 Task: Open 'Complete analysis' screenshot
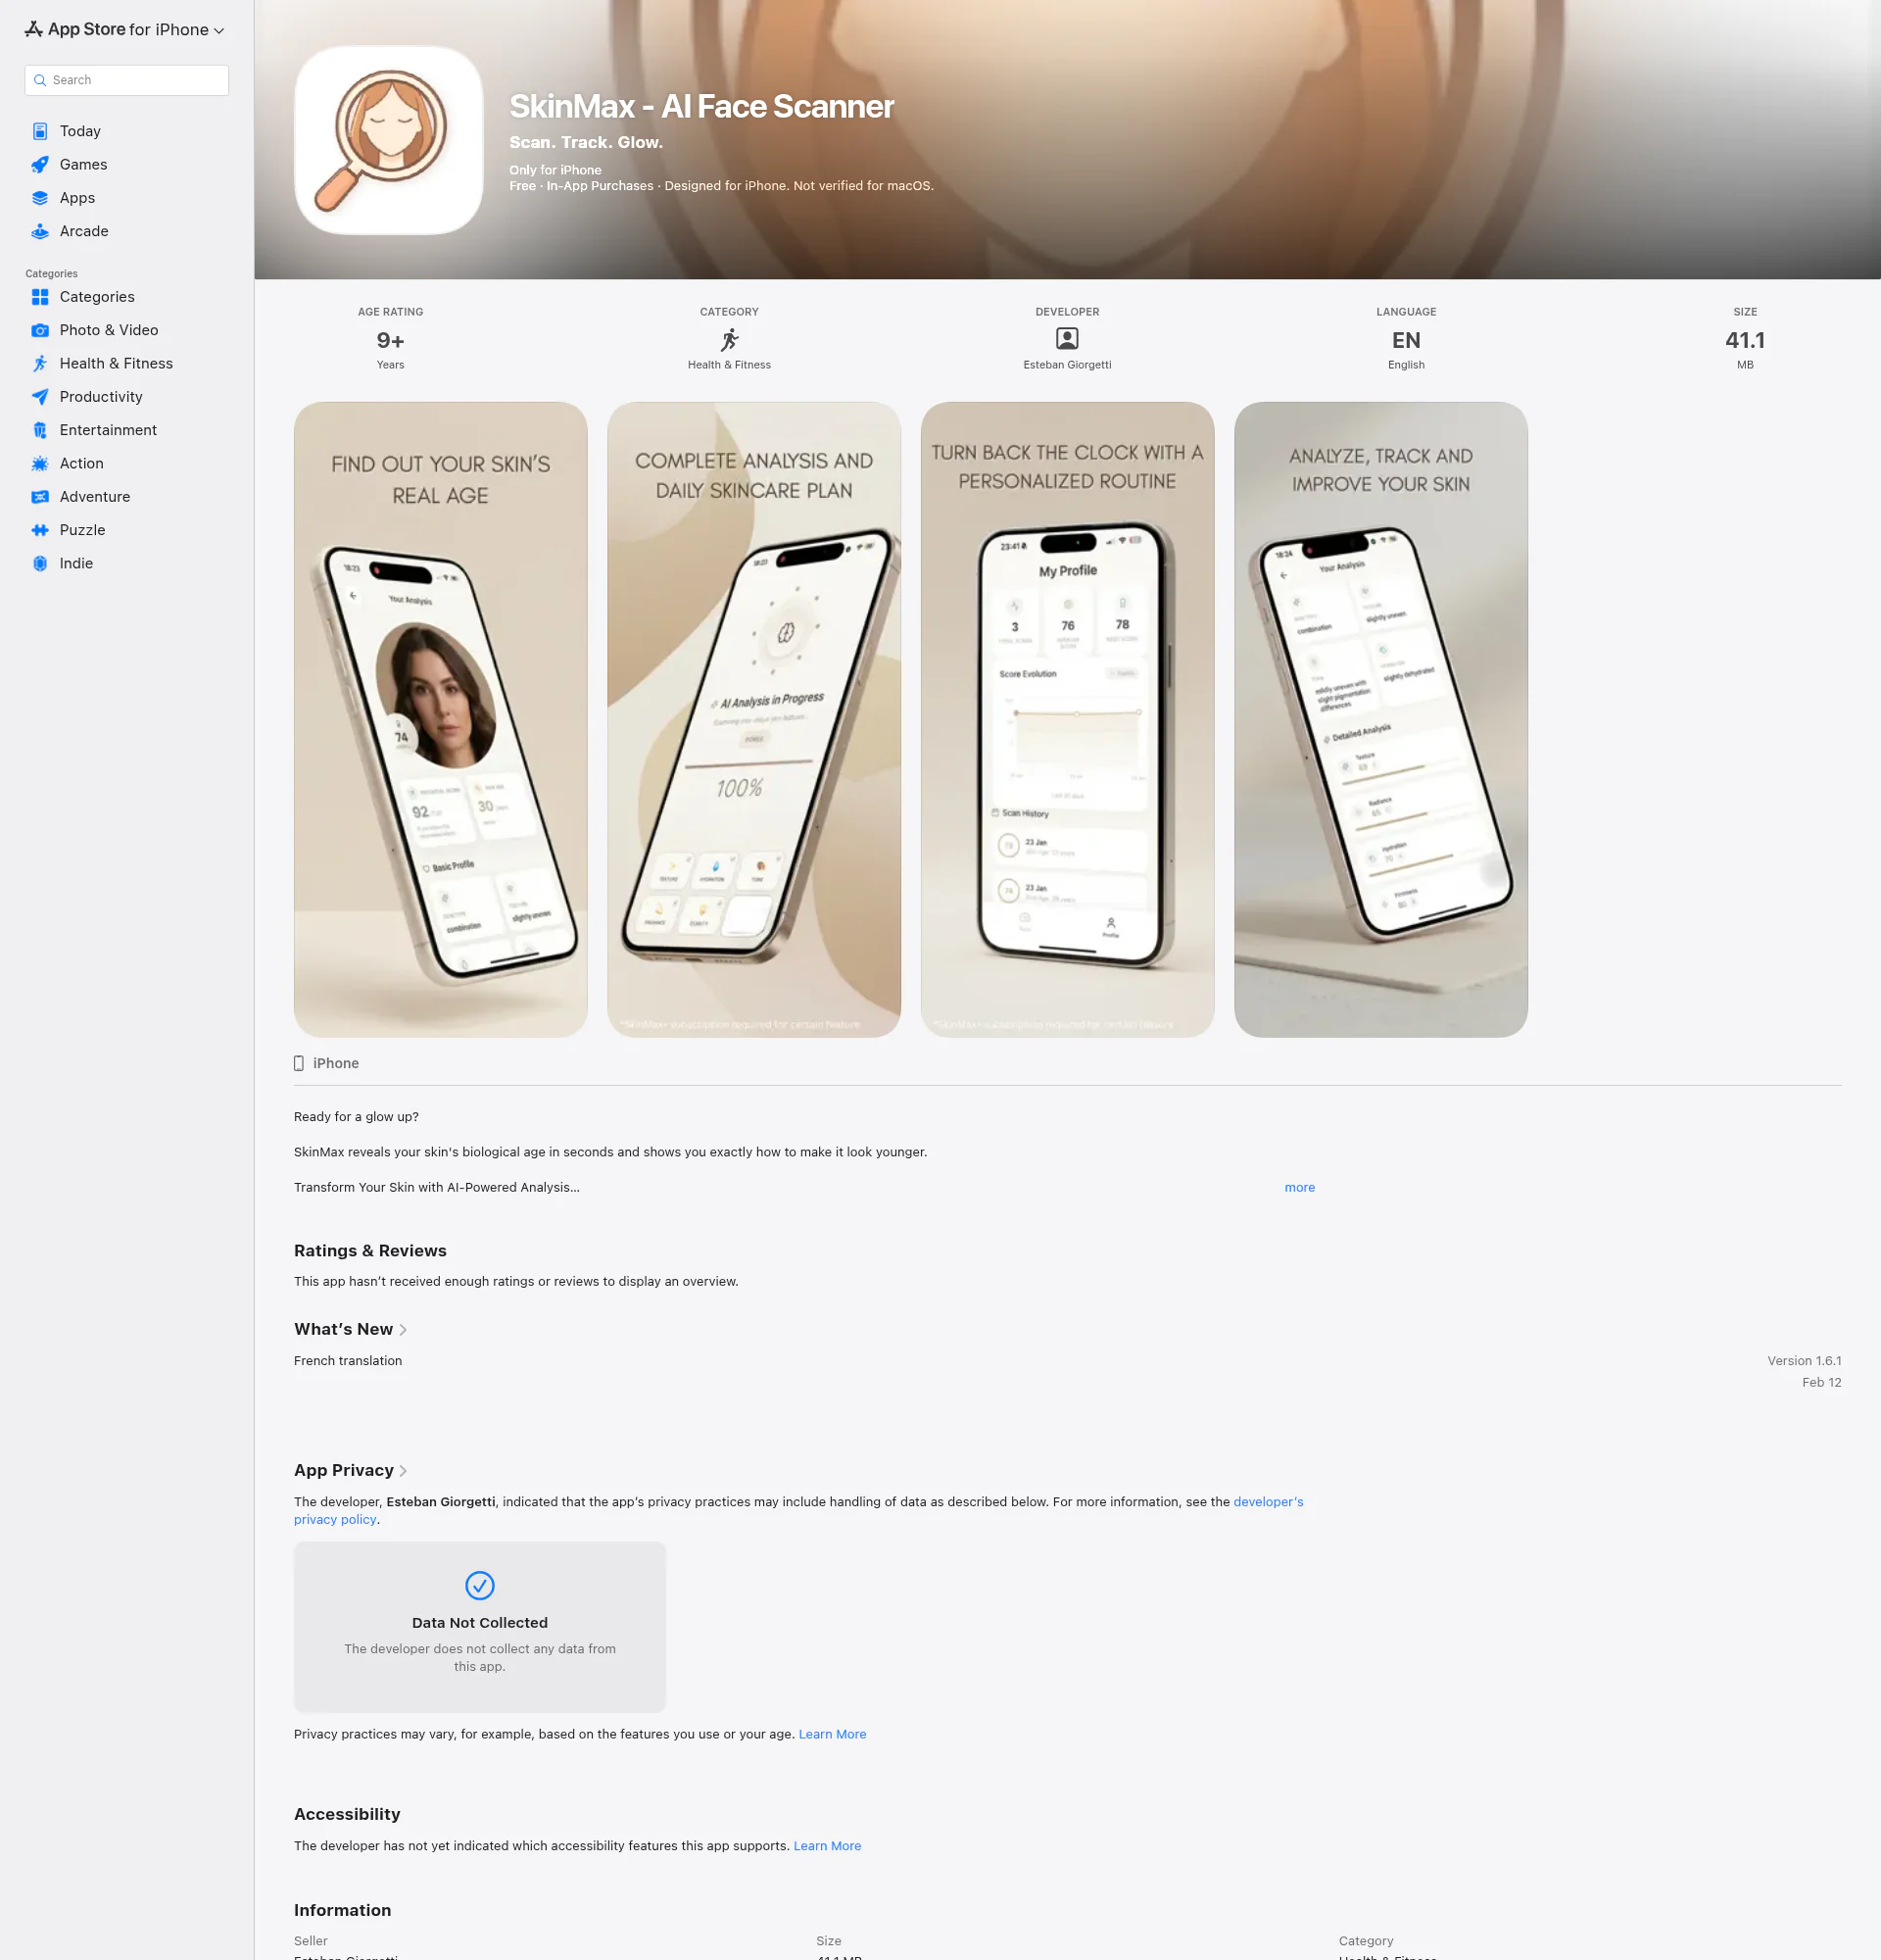(753, 719)
